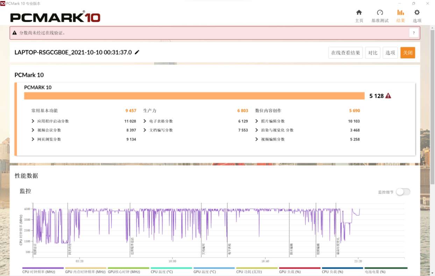Open the Results (结果) bar chart icon
The height and width of the screenshot is (276, 435).
tap(400, 13)
